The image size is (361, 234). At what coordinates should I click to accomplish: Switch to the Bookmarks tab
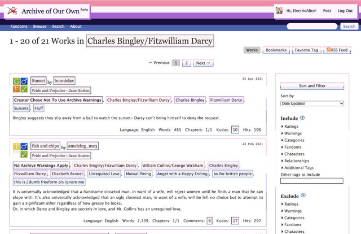pyautogui.click(x=276, y=50)
